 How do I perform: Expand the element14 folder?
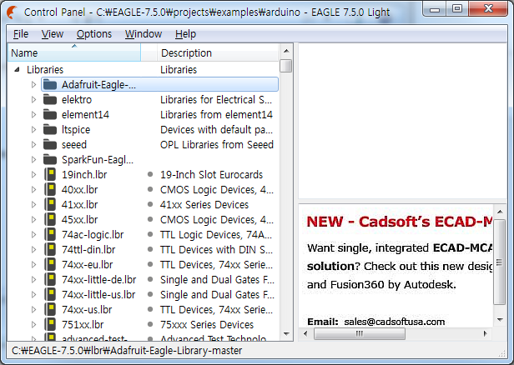pyautogui.click(x=33, y=114)
